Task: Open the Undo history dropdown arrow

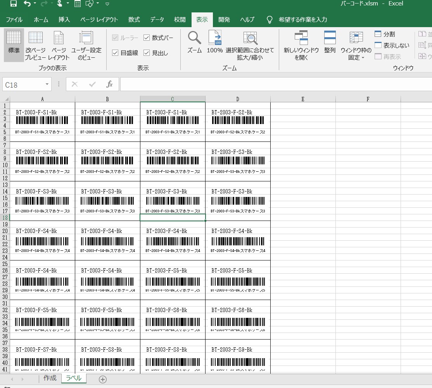Action: tap(35, 3)
